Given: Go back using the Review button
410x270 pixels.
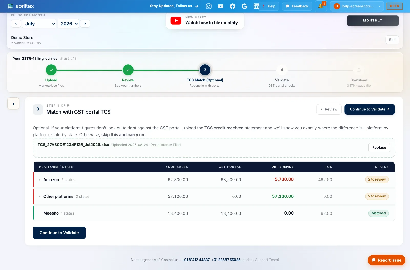Looking at the screenshot, I should pyautogui.click(x=329, y=109).
